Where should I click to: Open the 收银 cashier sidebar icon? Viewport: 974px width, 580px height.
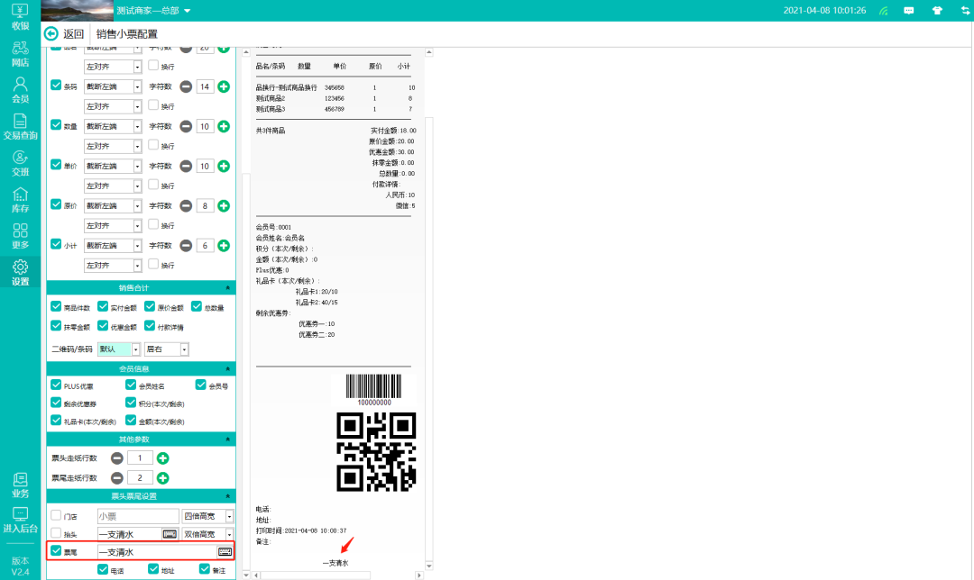pyautogui.click(x=20, y=16)
